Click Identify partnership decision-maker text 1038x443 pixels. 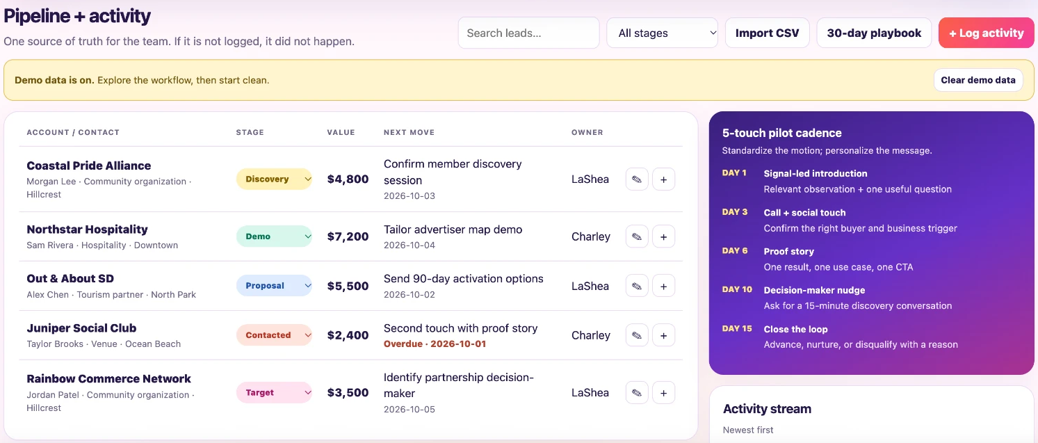pos(459,385)
